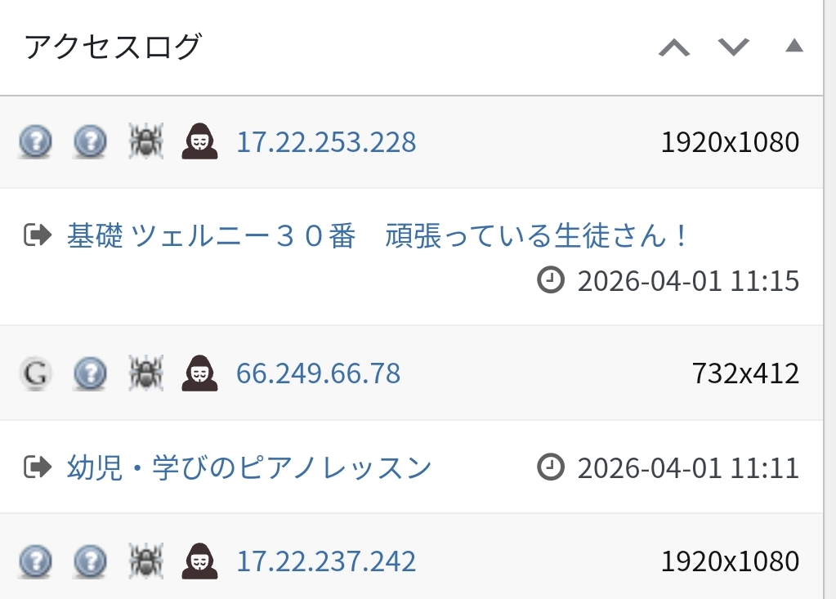Click question mark icon beside 66.249.66.78
The width and height of the screenshot is (836, 599).
coord(90,373)
